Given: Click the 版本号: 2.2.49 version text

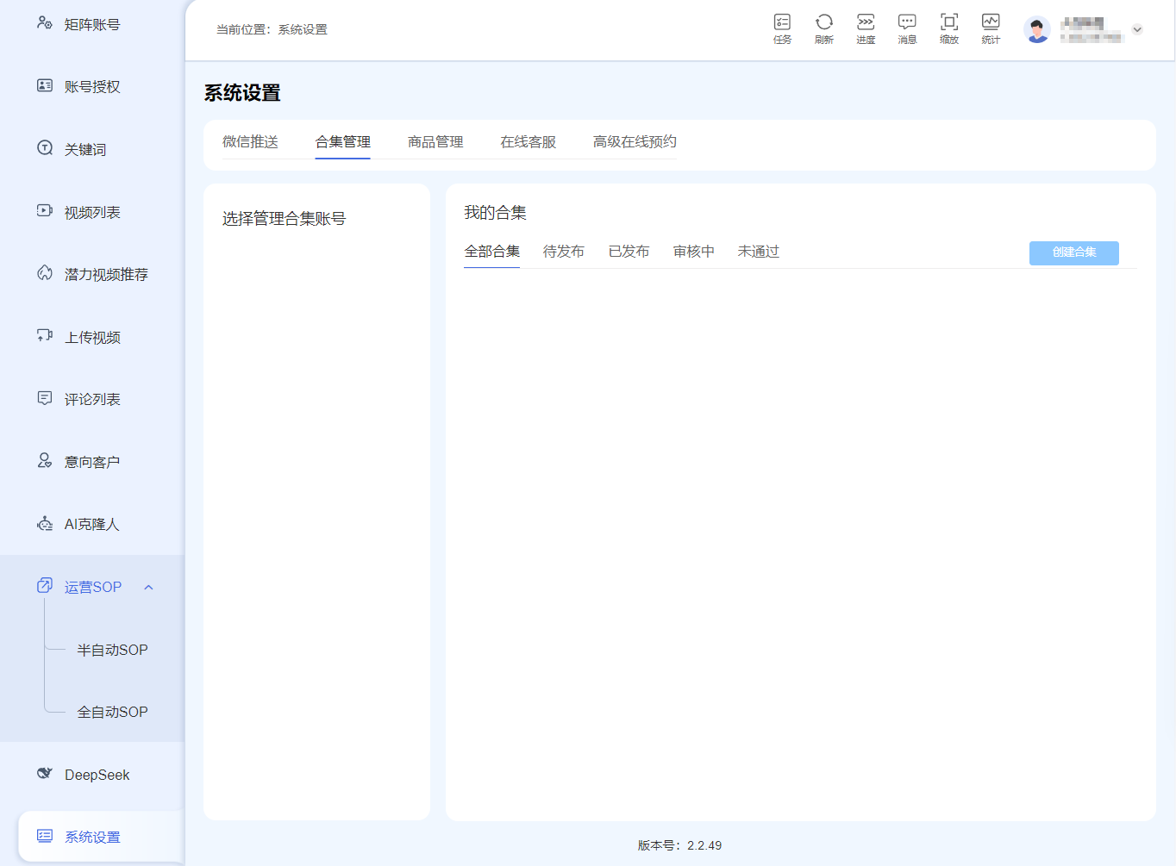Looking at the screenshot, I should tap(680, 845).
